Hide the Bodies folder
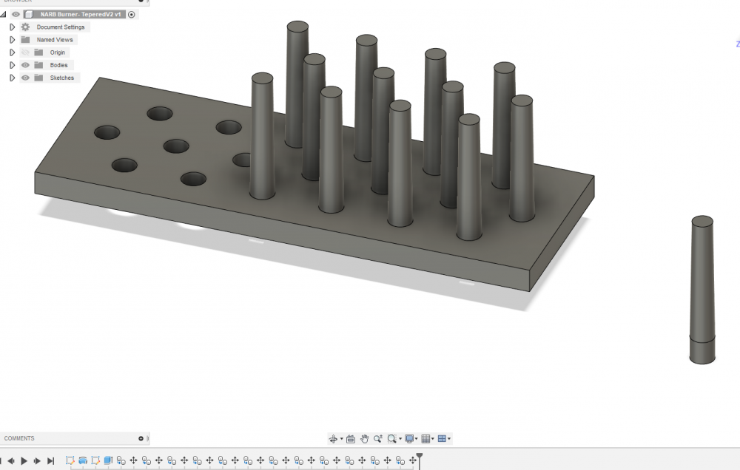 coord(25,65)
